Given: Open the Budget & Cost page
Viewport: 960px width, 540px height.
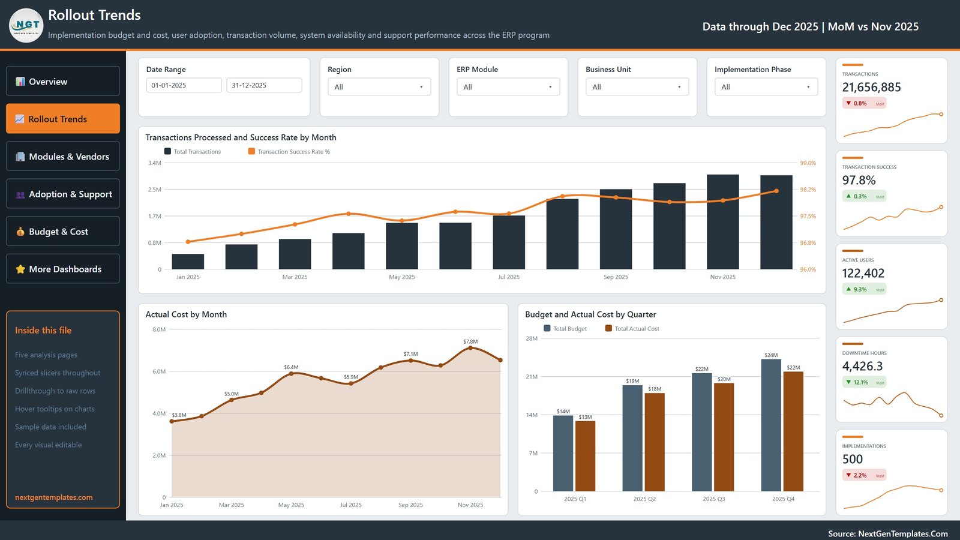Looking at the screenshot, I should point(63,231).
